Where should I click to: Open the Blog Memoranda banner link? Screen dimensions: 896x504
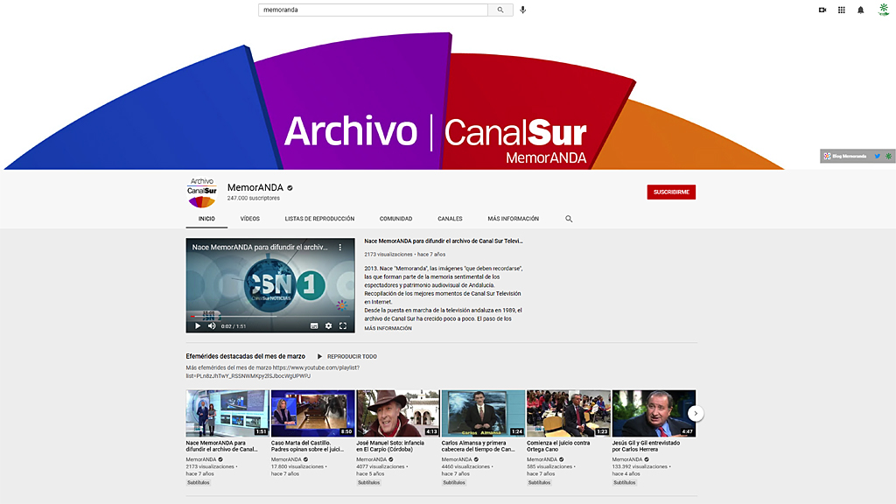[846, 156]
